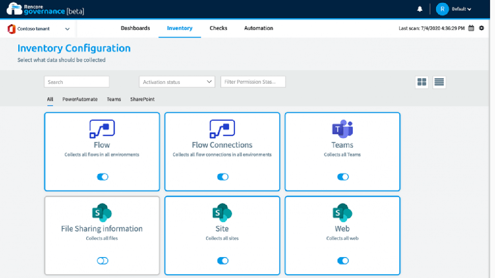Switch to grid view layout
This screenshot has width=495, height=278.
tap(422, 82)
